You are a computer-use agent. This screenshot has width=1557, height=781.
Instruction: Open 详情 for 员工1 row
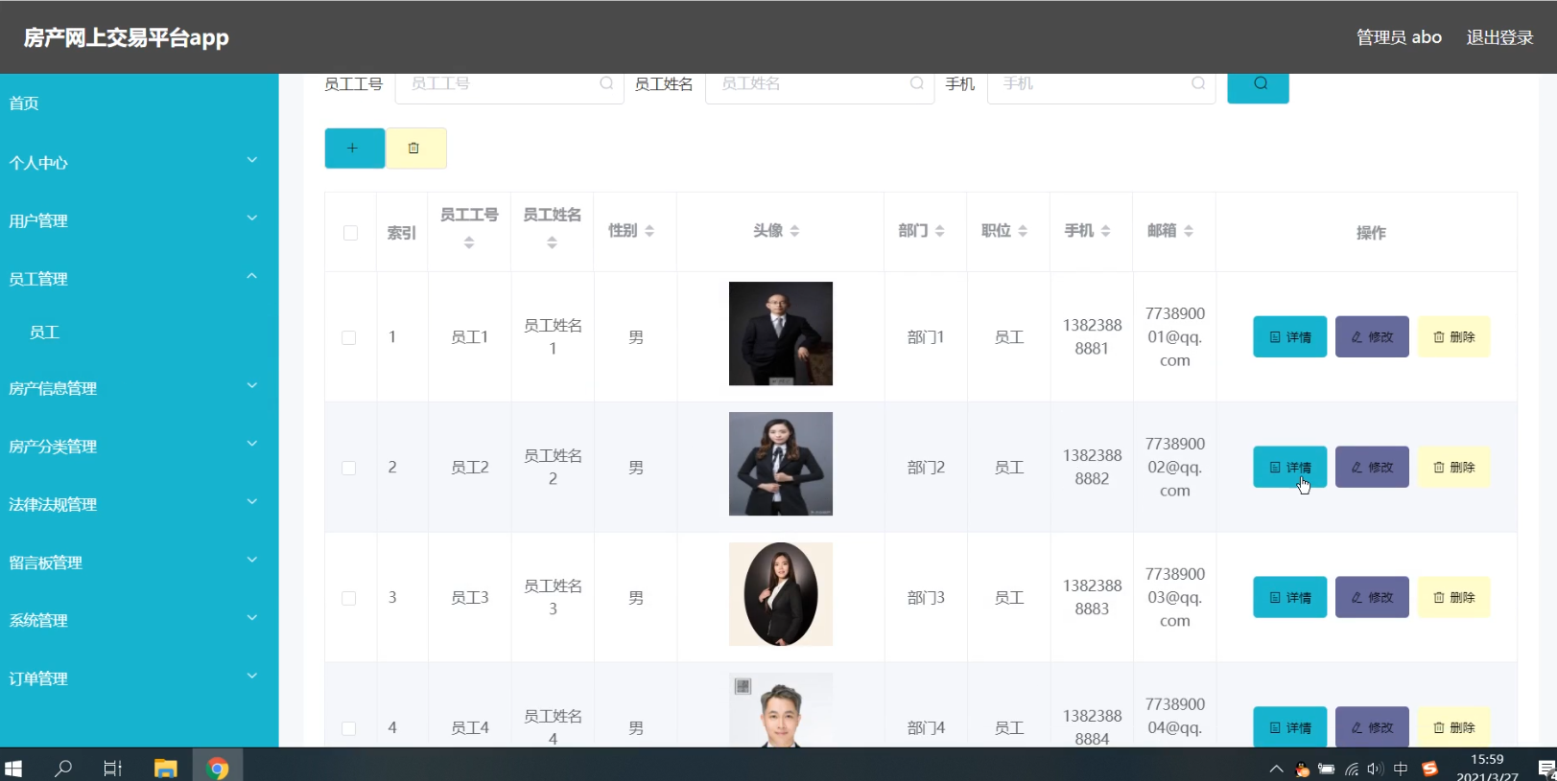(1289, 337)
